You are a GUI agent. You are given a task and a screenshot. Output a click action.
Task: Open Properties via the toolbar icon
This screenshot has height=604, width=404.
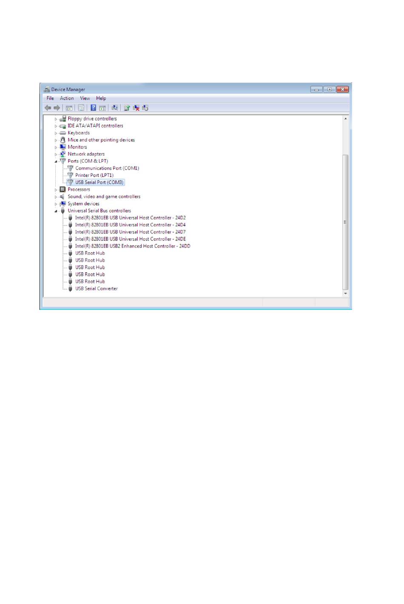(x=81, y=108)
